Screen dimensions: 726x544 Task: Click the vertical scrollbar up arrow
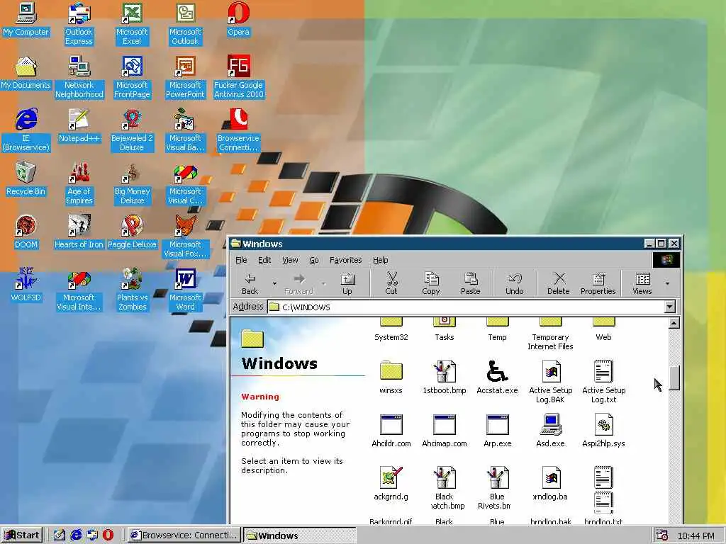tap(674, 323)
